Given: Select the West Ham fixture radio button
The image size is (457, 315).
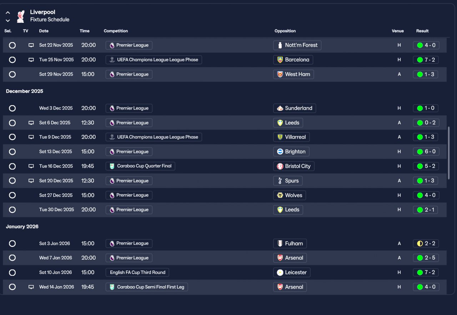Looking at the screenshot, I should pos(12,75).
